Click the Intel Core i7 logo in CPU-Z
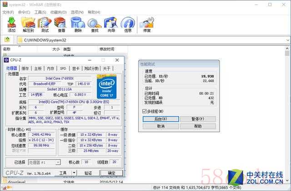291x191 pixels. click(106, 87)
